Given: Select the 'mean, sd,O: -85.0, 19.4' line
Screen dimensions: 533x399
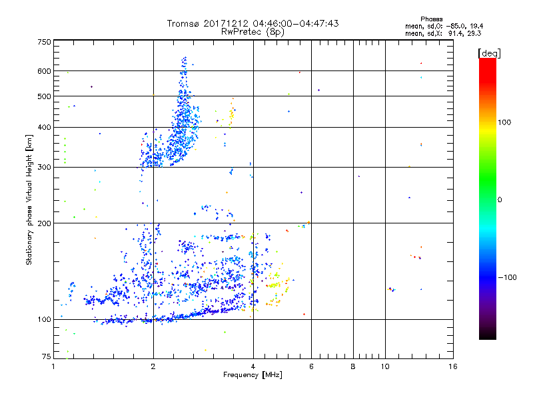Looking at the screenshot, I should (x=444, y=26).
